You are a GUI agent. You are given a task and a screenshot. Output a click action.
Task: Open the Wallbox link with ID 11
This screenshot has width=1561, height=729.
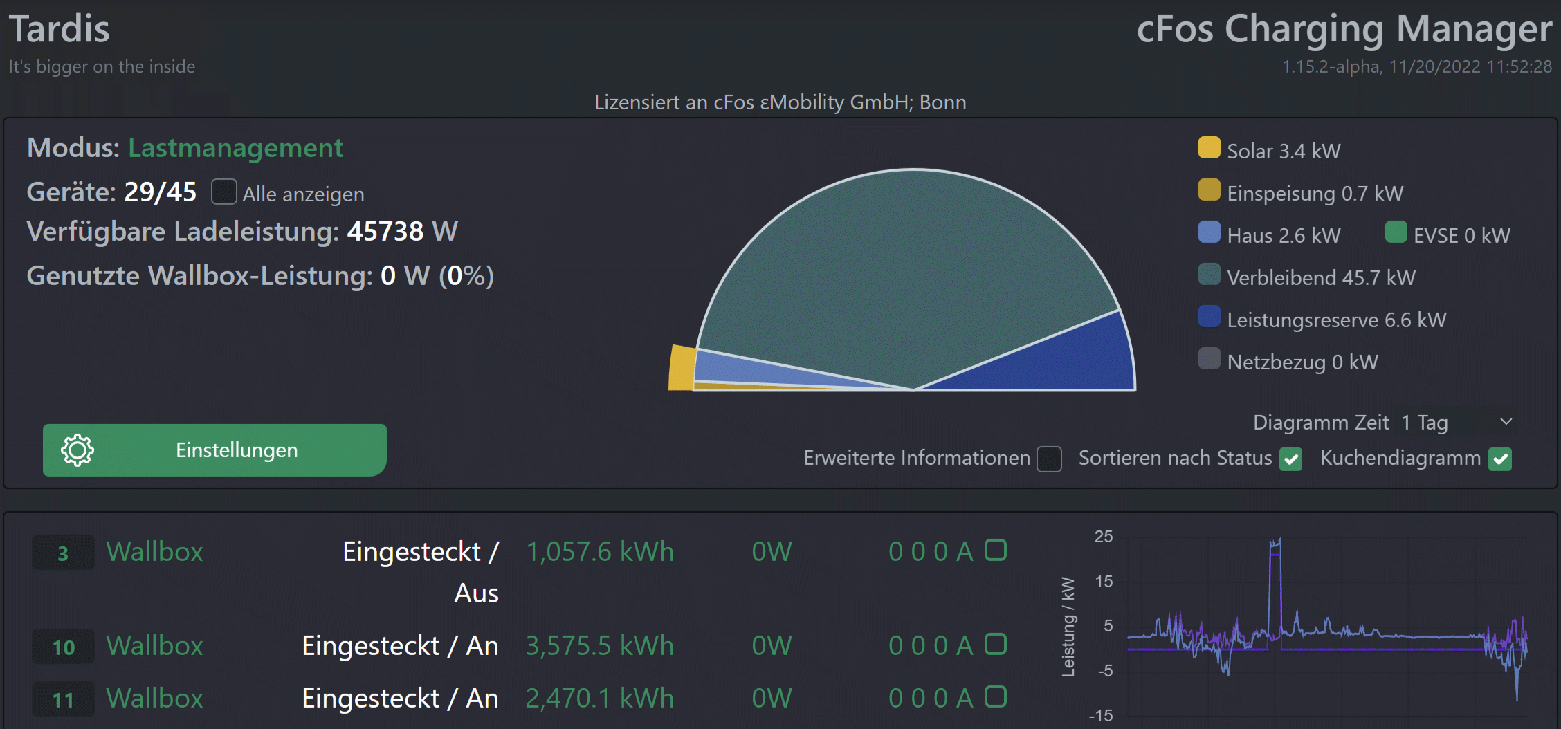tap(154, 698)
